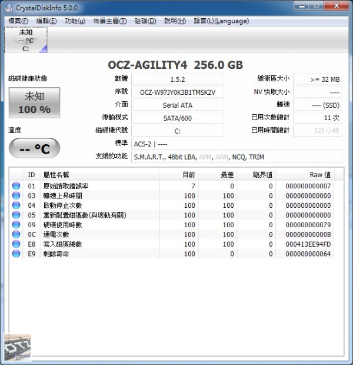Click status circle for attribute E9 剩餘壽命
Screen dimensions: 353x365
[x=16, y=254]
